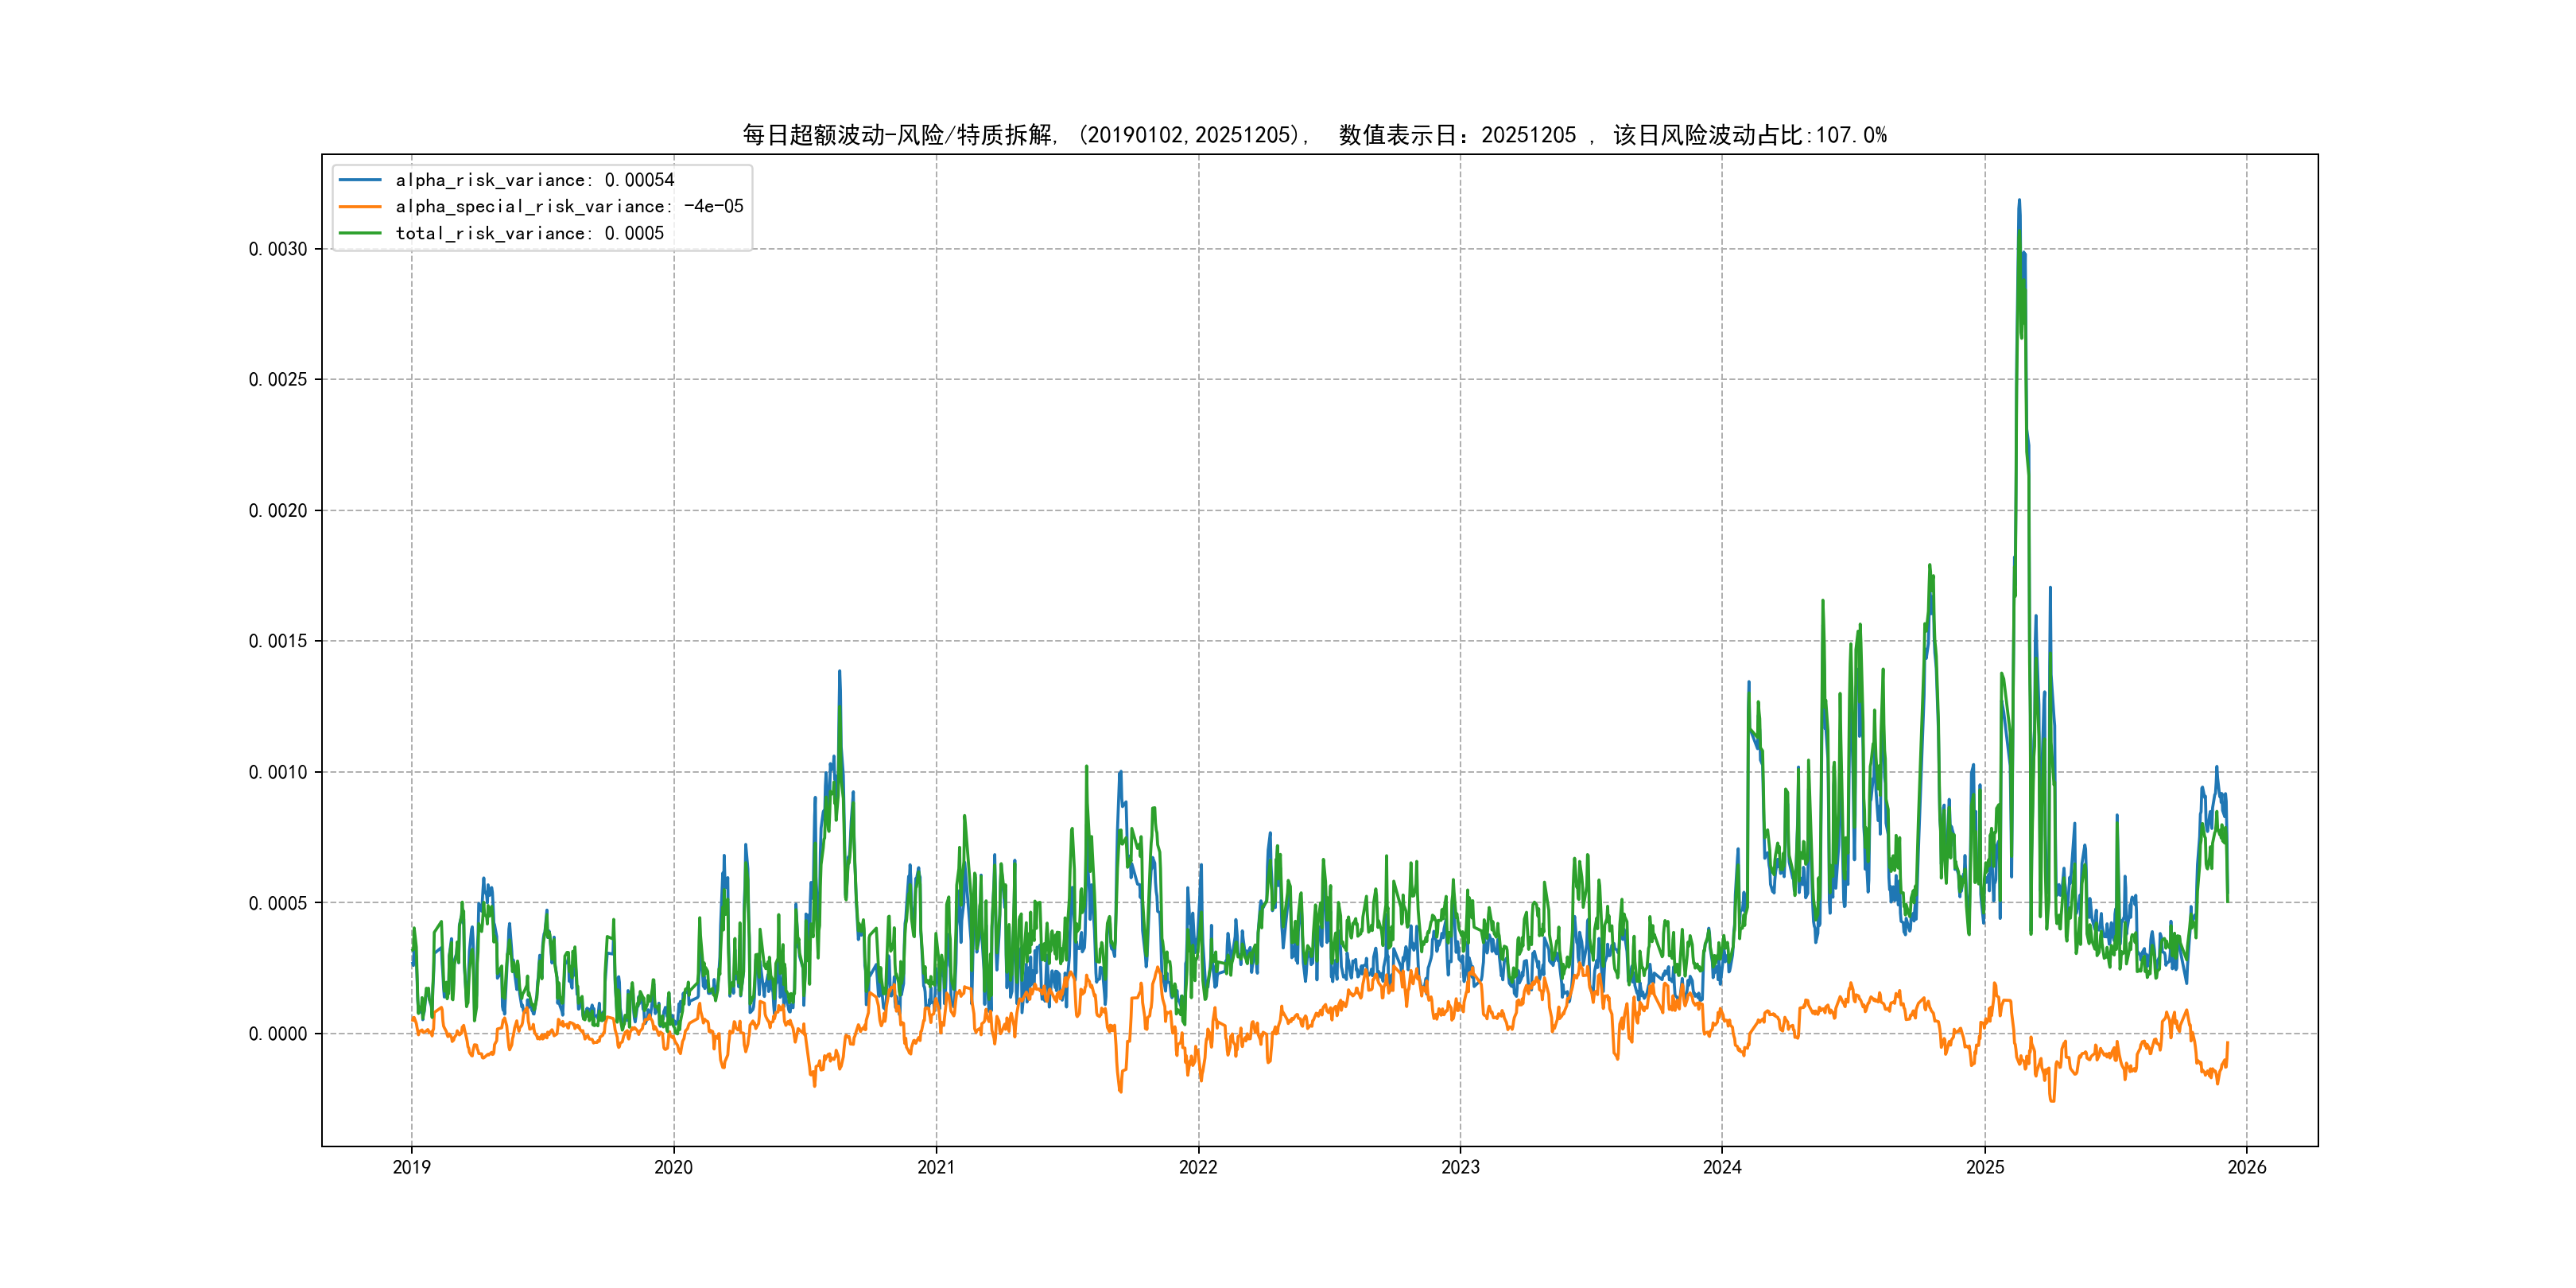Click the 0.0030 y-axis tick label

(x=278, y=249)
